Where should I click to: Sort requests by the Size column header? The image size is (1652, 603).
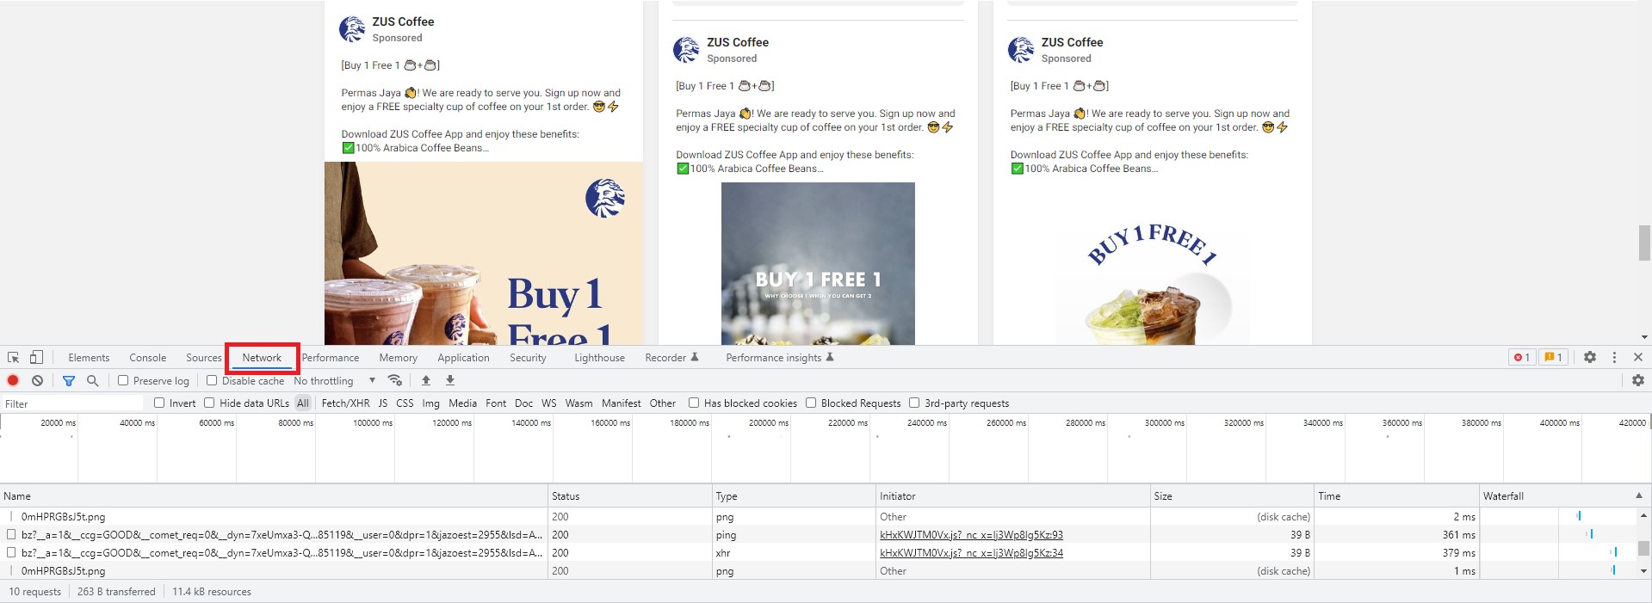(x=1232, y=496)
